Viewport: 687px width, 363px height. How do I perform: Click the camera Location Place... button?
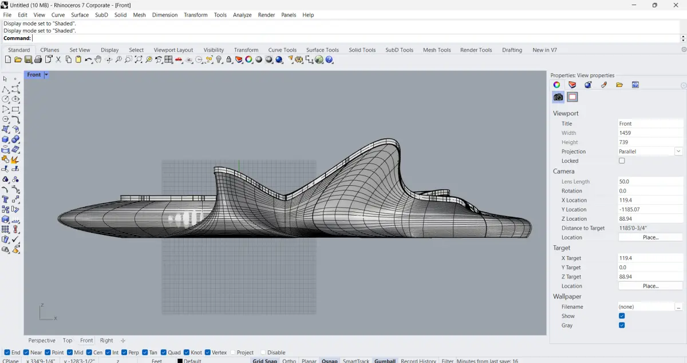point(650,237)
